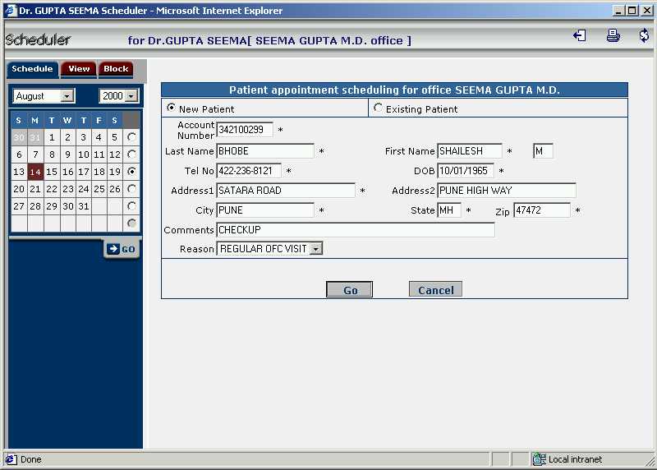This screenshot has height=470, width=657.
Task: Click the Scheduler logo text
Action: 38,39
